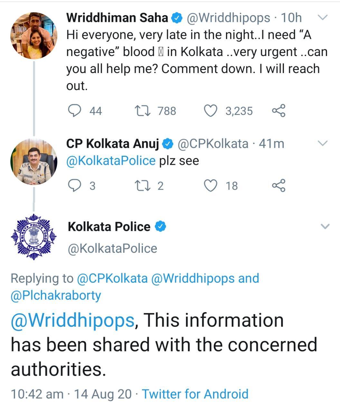Click @Wriddhipops mention in main tweet text
Viewport: 340px width, 412px height.
(x=72, y=320)
